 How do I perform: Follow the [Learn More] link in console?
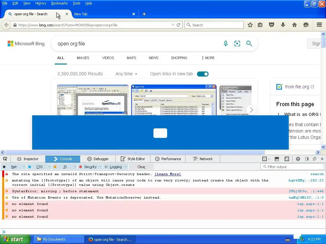click(168, 174)
